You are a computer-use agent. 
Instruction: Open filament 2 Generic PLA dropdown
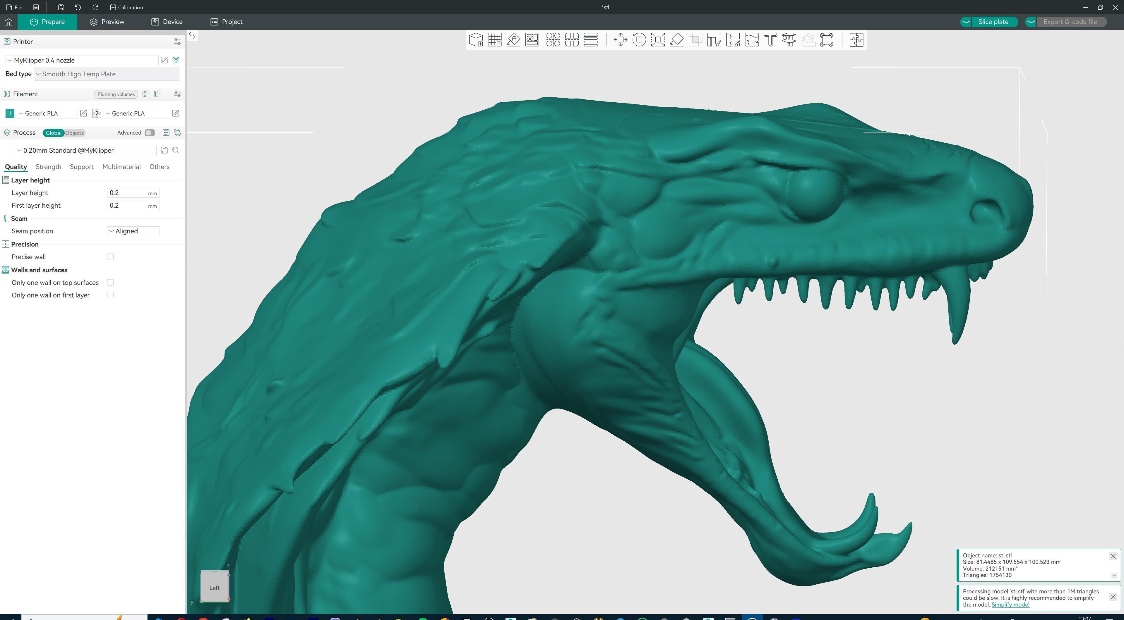137,113
